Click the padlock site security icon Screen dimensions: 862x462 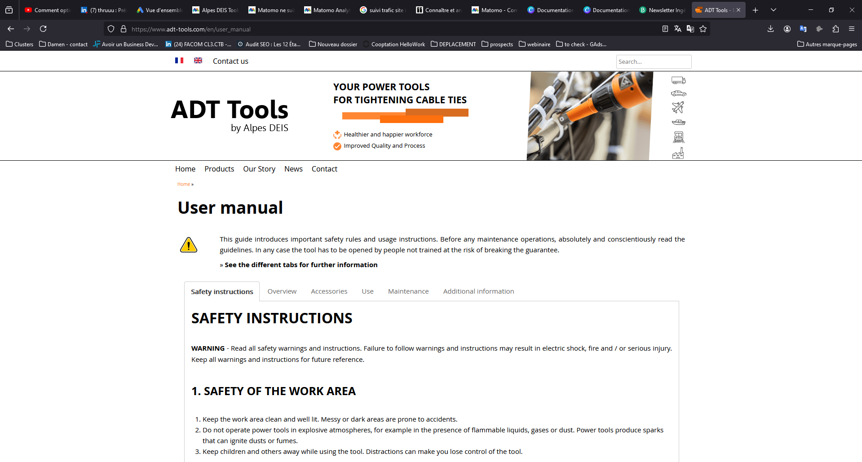[x=124, y=29]
